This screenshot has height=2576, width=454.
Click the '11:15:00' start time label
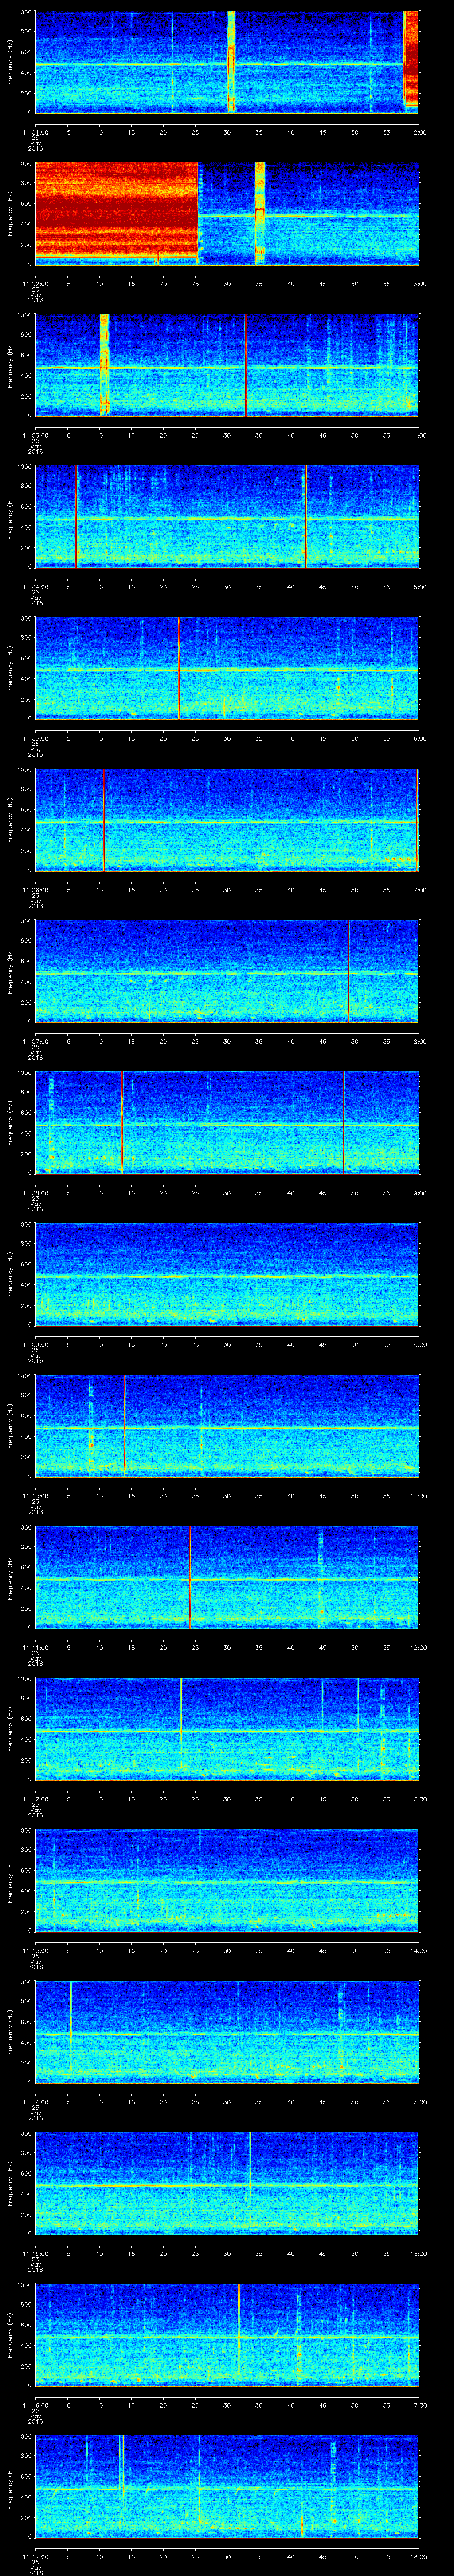36,2255
